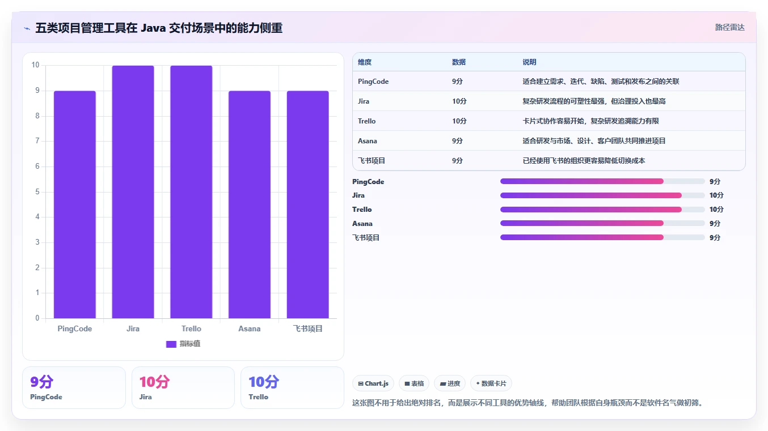Screen dimensions: 768x431
Task: Select the PingCode table row name
Action: [x=373, y=82]
